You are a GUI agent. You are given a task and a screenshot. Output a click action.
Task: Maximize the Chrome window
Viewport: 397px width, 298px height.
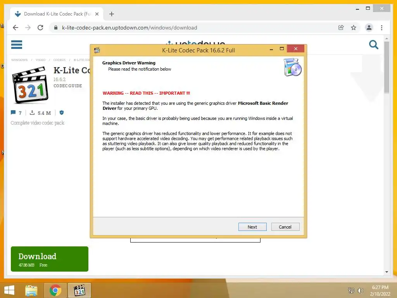[x=368, y=9]
